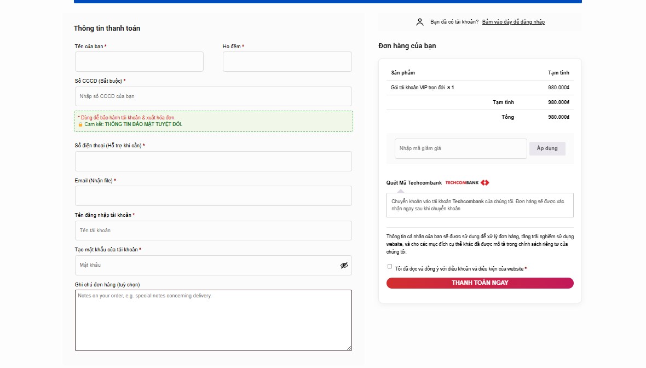Check the terms and conditions agreement box
The image size is (646, 368).
pos(390,268)
